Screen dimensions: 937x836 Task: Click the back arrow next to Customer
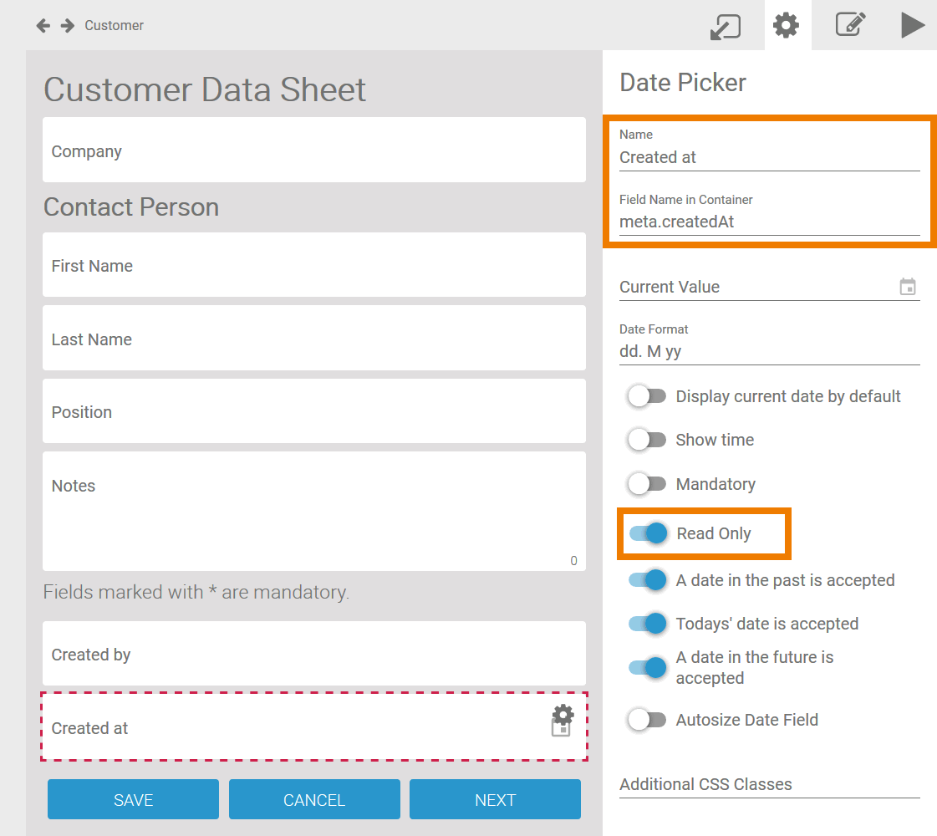pos(43,26)
